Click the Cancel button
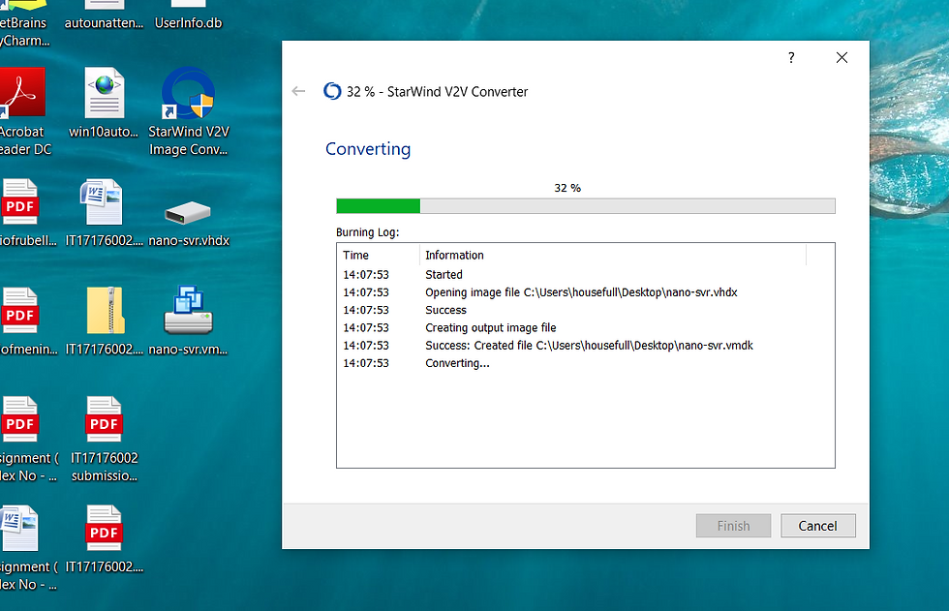Screen dimensions: 949x611 tap(817, 526)
